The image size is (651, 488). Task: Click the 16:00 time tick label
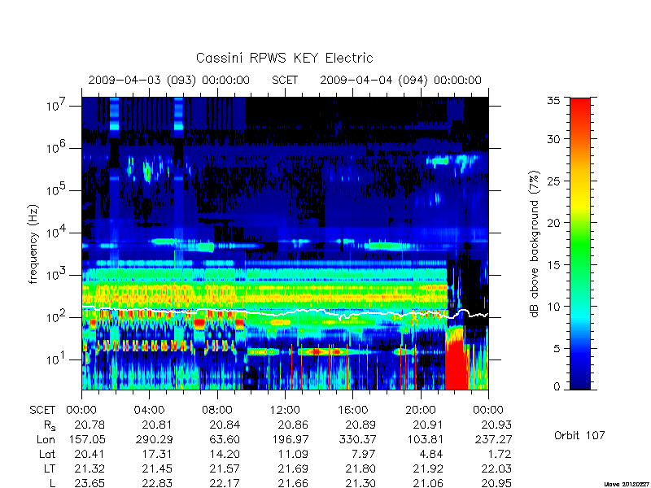352,410
